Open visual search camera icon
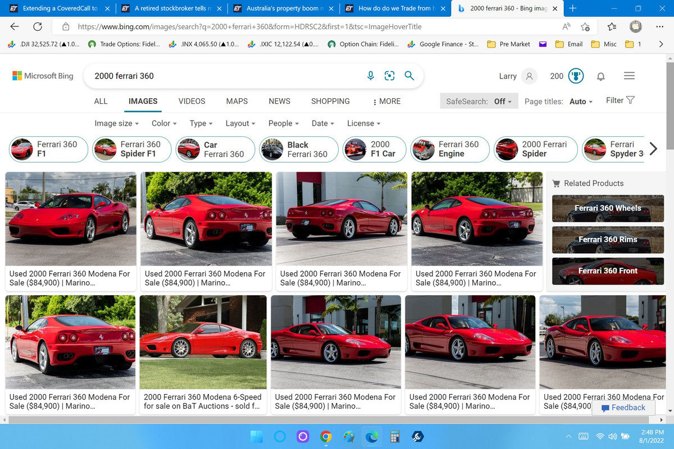674x449 pixels. (390, 76)
